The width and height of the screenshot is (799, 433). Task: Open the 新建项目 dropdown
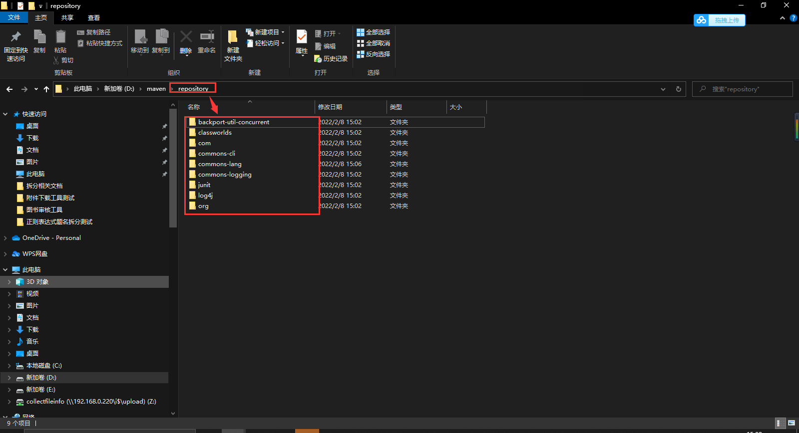265,32
